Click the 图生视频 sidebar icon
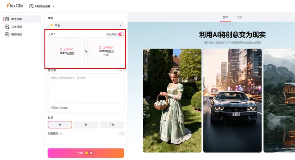Image resolution: width=295 pixels, height=160 pixels. pos(7,19)
